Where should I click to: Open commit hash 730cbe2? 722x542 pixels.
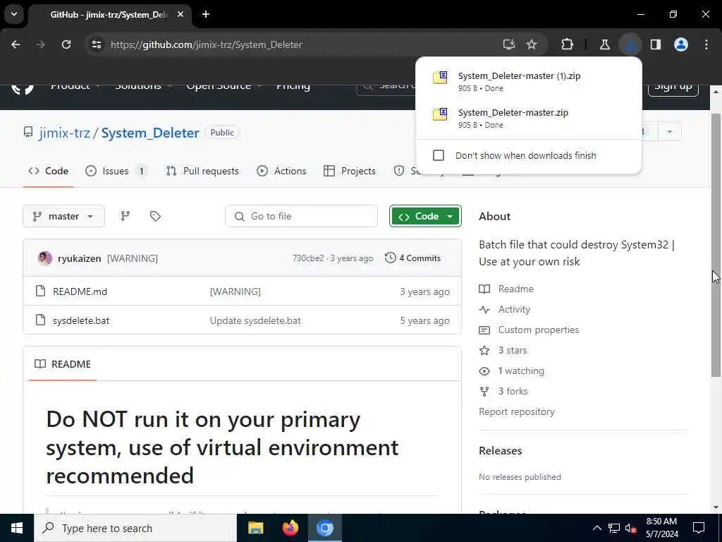(x=308, y=258)
